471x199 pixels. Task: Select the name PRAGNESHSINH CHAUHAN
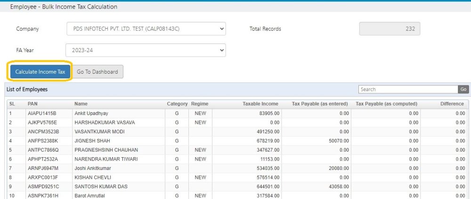pyautogui.click(x=106, y=150)
